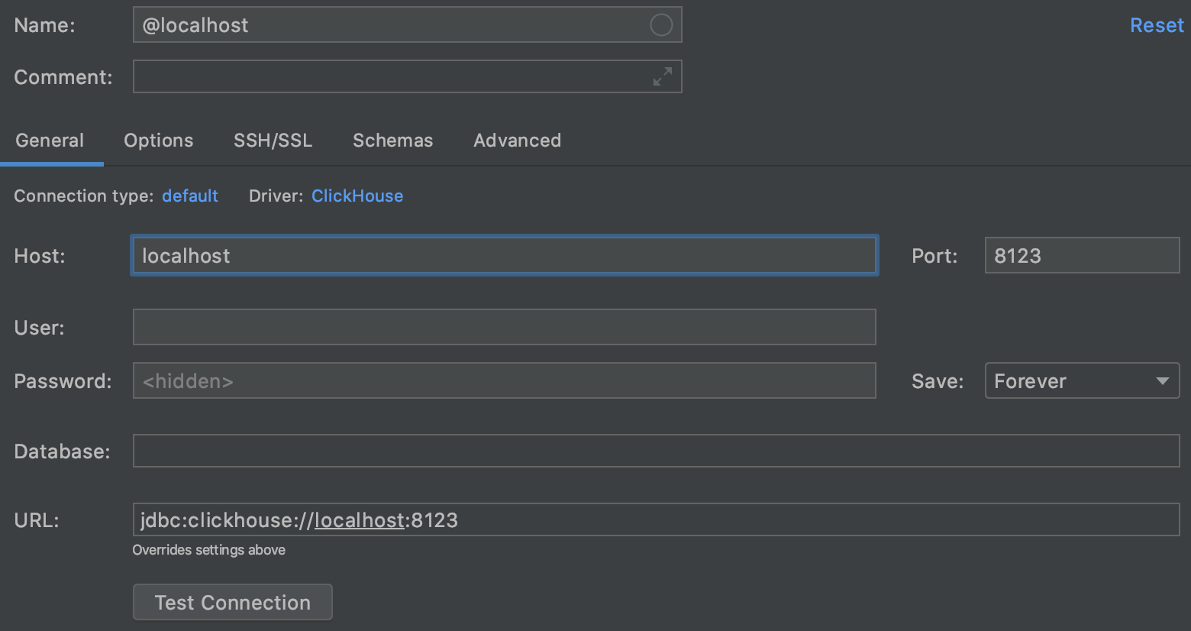Click the JDBC URL field

pyautogui.click(x=656, y=520)
